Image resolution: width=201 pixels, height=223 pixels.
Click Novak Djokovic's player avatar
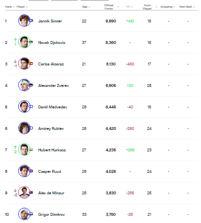click(24, 42)
